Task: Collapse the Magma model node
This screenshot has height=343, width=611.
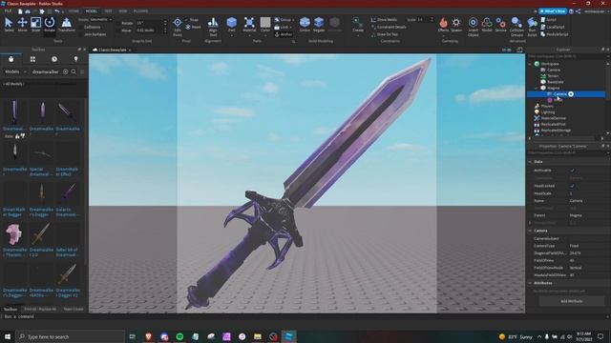Action: 536,88
